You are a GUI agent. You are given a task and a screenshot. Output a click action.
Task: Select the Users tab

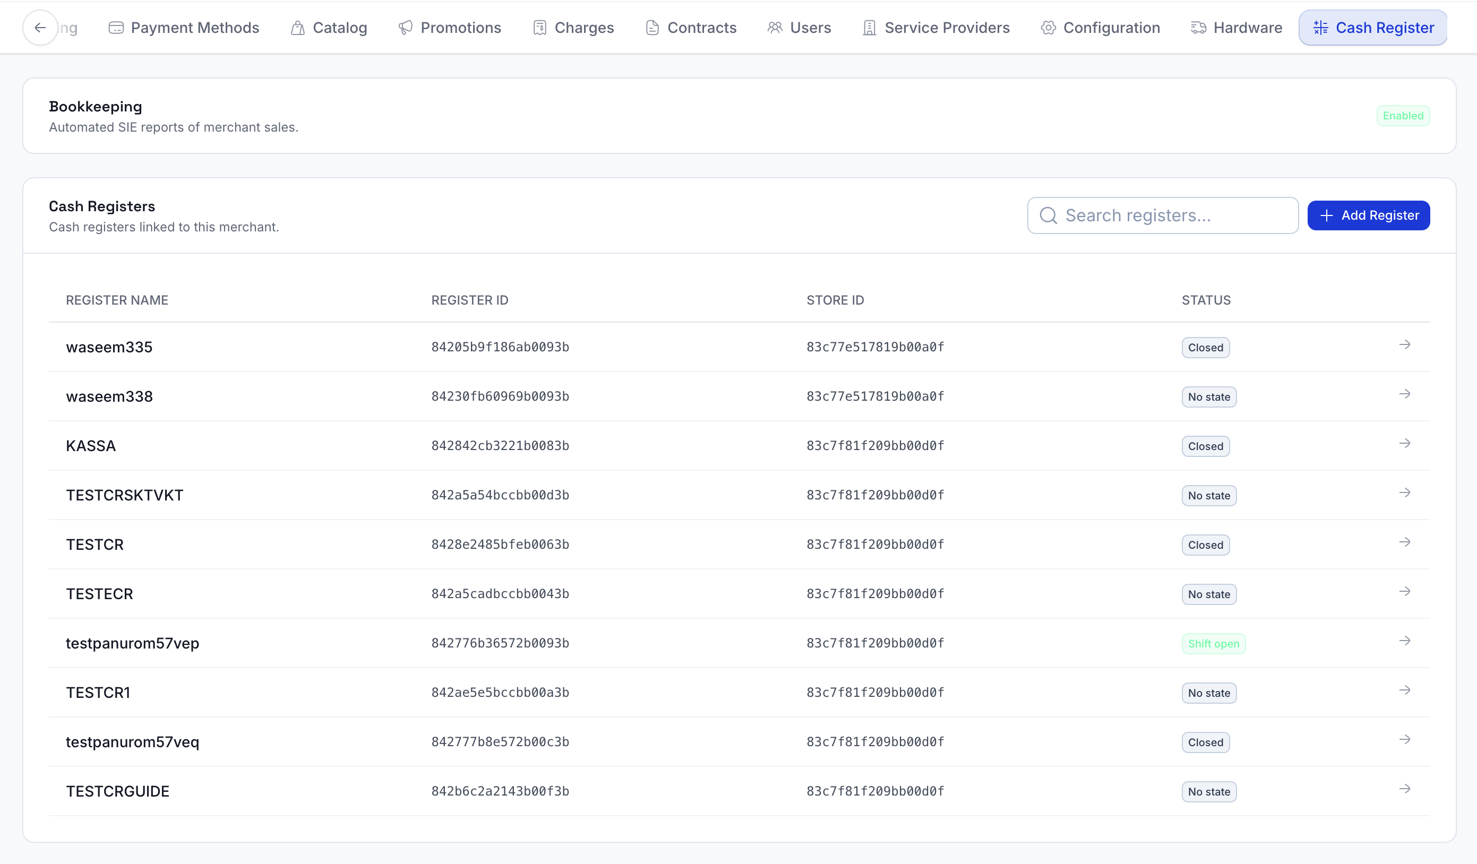pos(799,28)
